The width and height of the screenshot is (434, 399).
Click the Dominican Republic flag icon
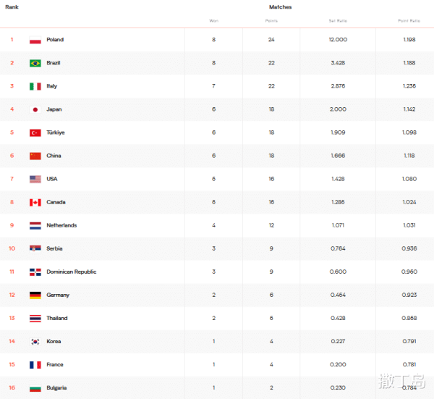click(x=35, y=272)
